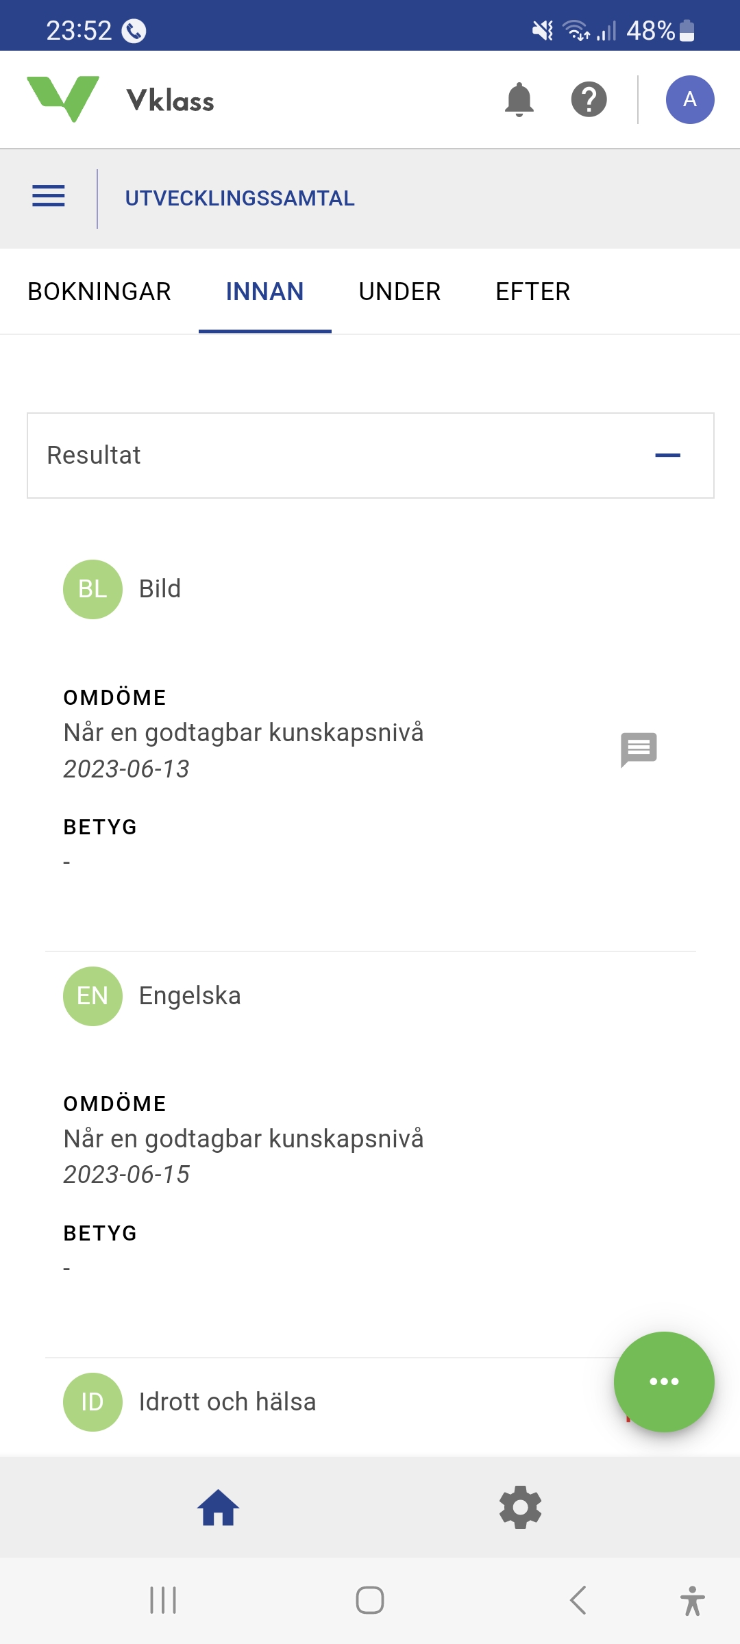The width and height of the screenshot is (740, 1644).
Task: Select the Innan tab
Action: tap(264, 292)
